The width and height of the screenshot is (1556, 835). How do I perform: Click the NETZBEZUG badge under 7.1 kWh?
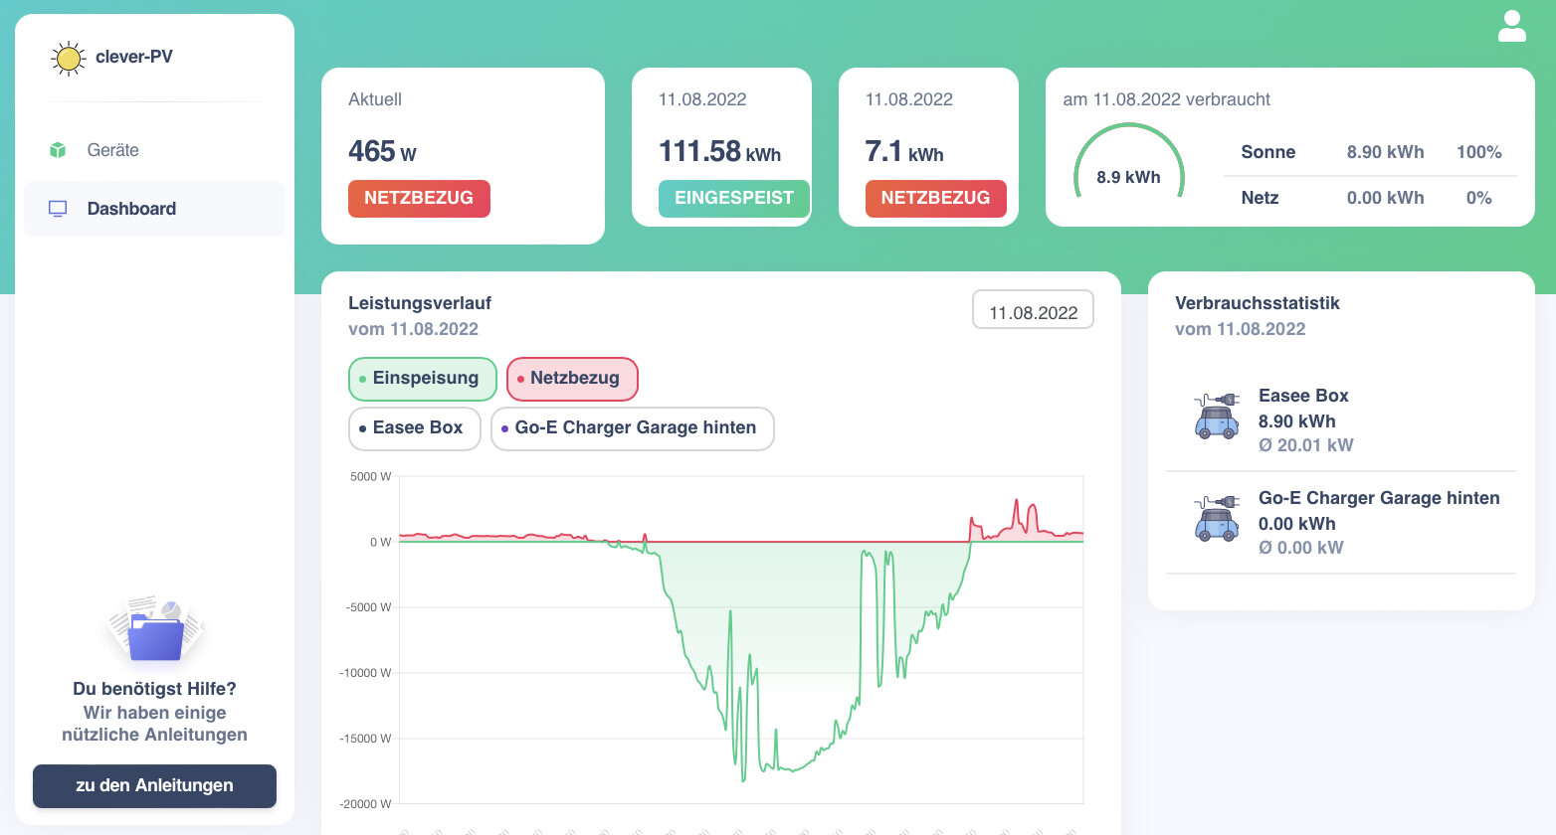pos(936,198)
